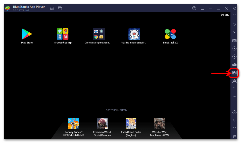Click the volume speaker icon in sidebar
This screenshot has width=241, height=143.
coord(234,24)
